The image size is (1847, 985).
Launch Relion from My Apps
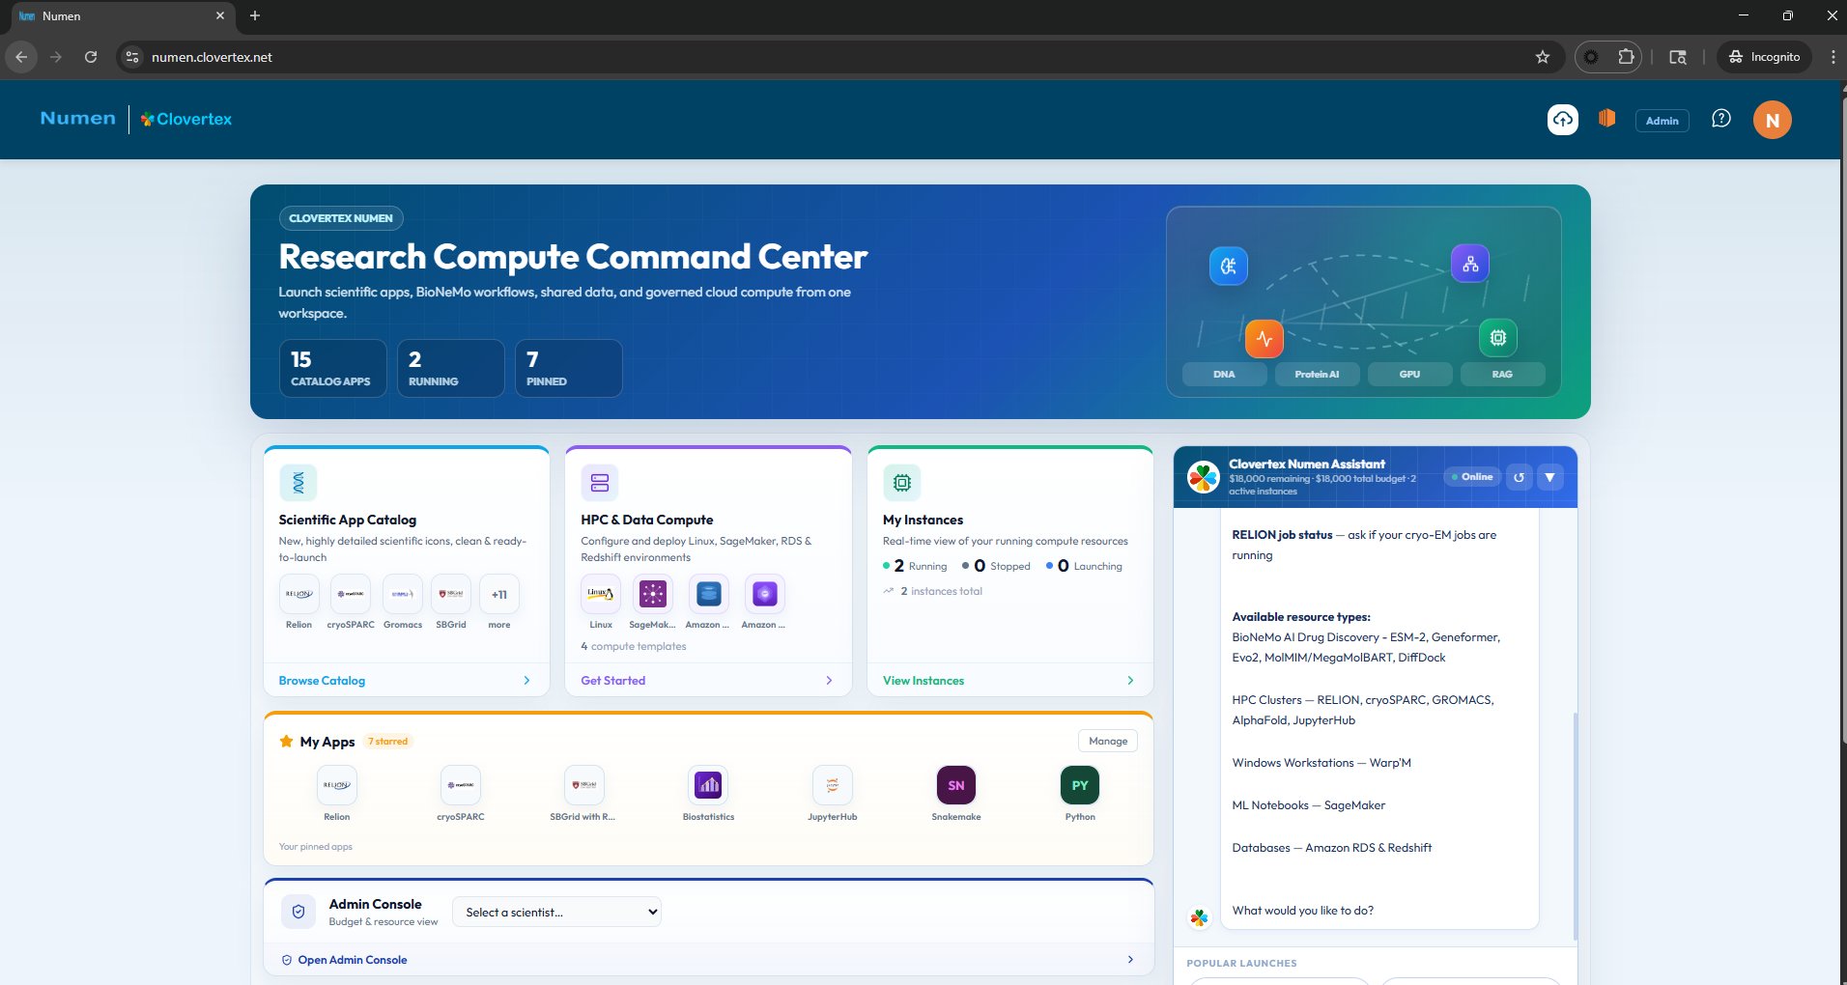pos(337,785)
